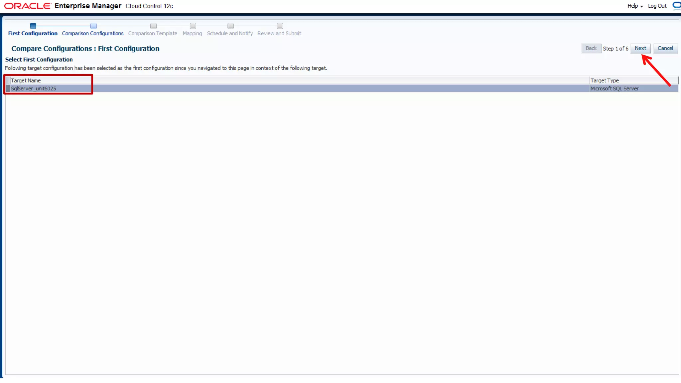The image size is (681, 383).
Task: Click the Step 1 of 6 text
Action: (615, 49)
